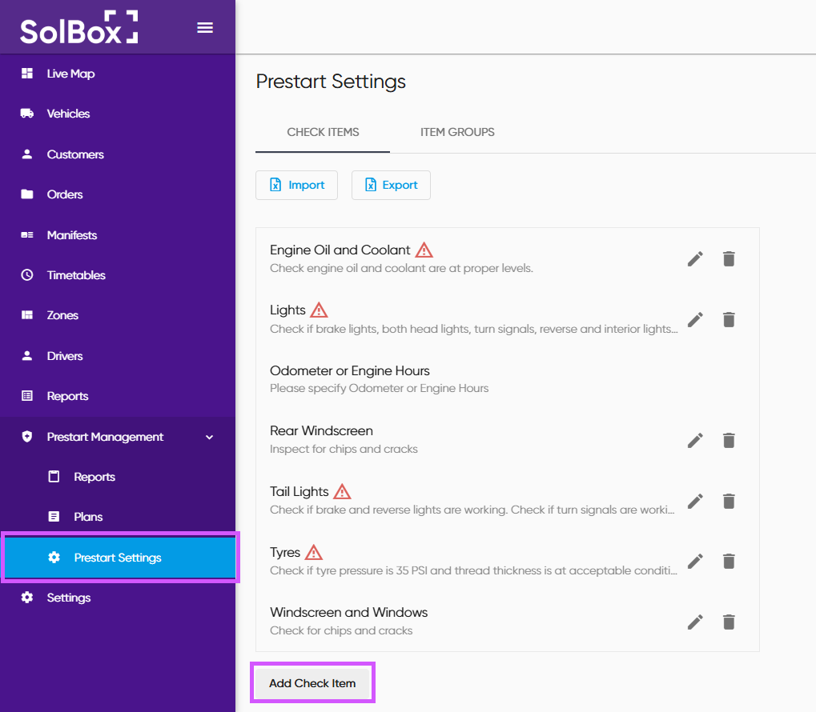Select the Check Items tab
816x712 pixels.
pyautogui.click(x=323, y=132)
